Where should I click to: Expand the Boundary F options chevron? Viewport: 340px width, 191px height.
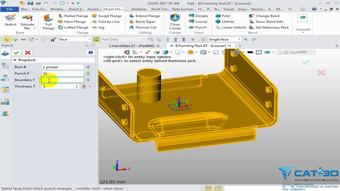[x=88, y=80]
